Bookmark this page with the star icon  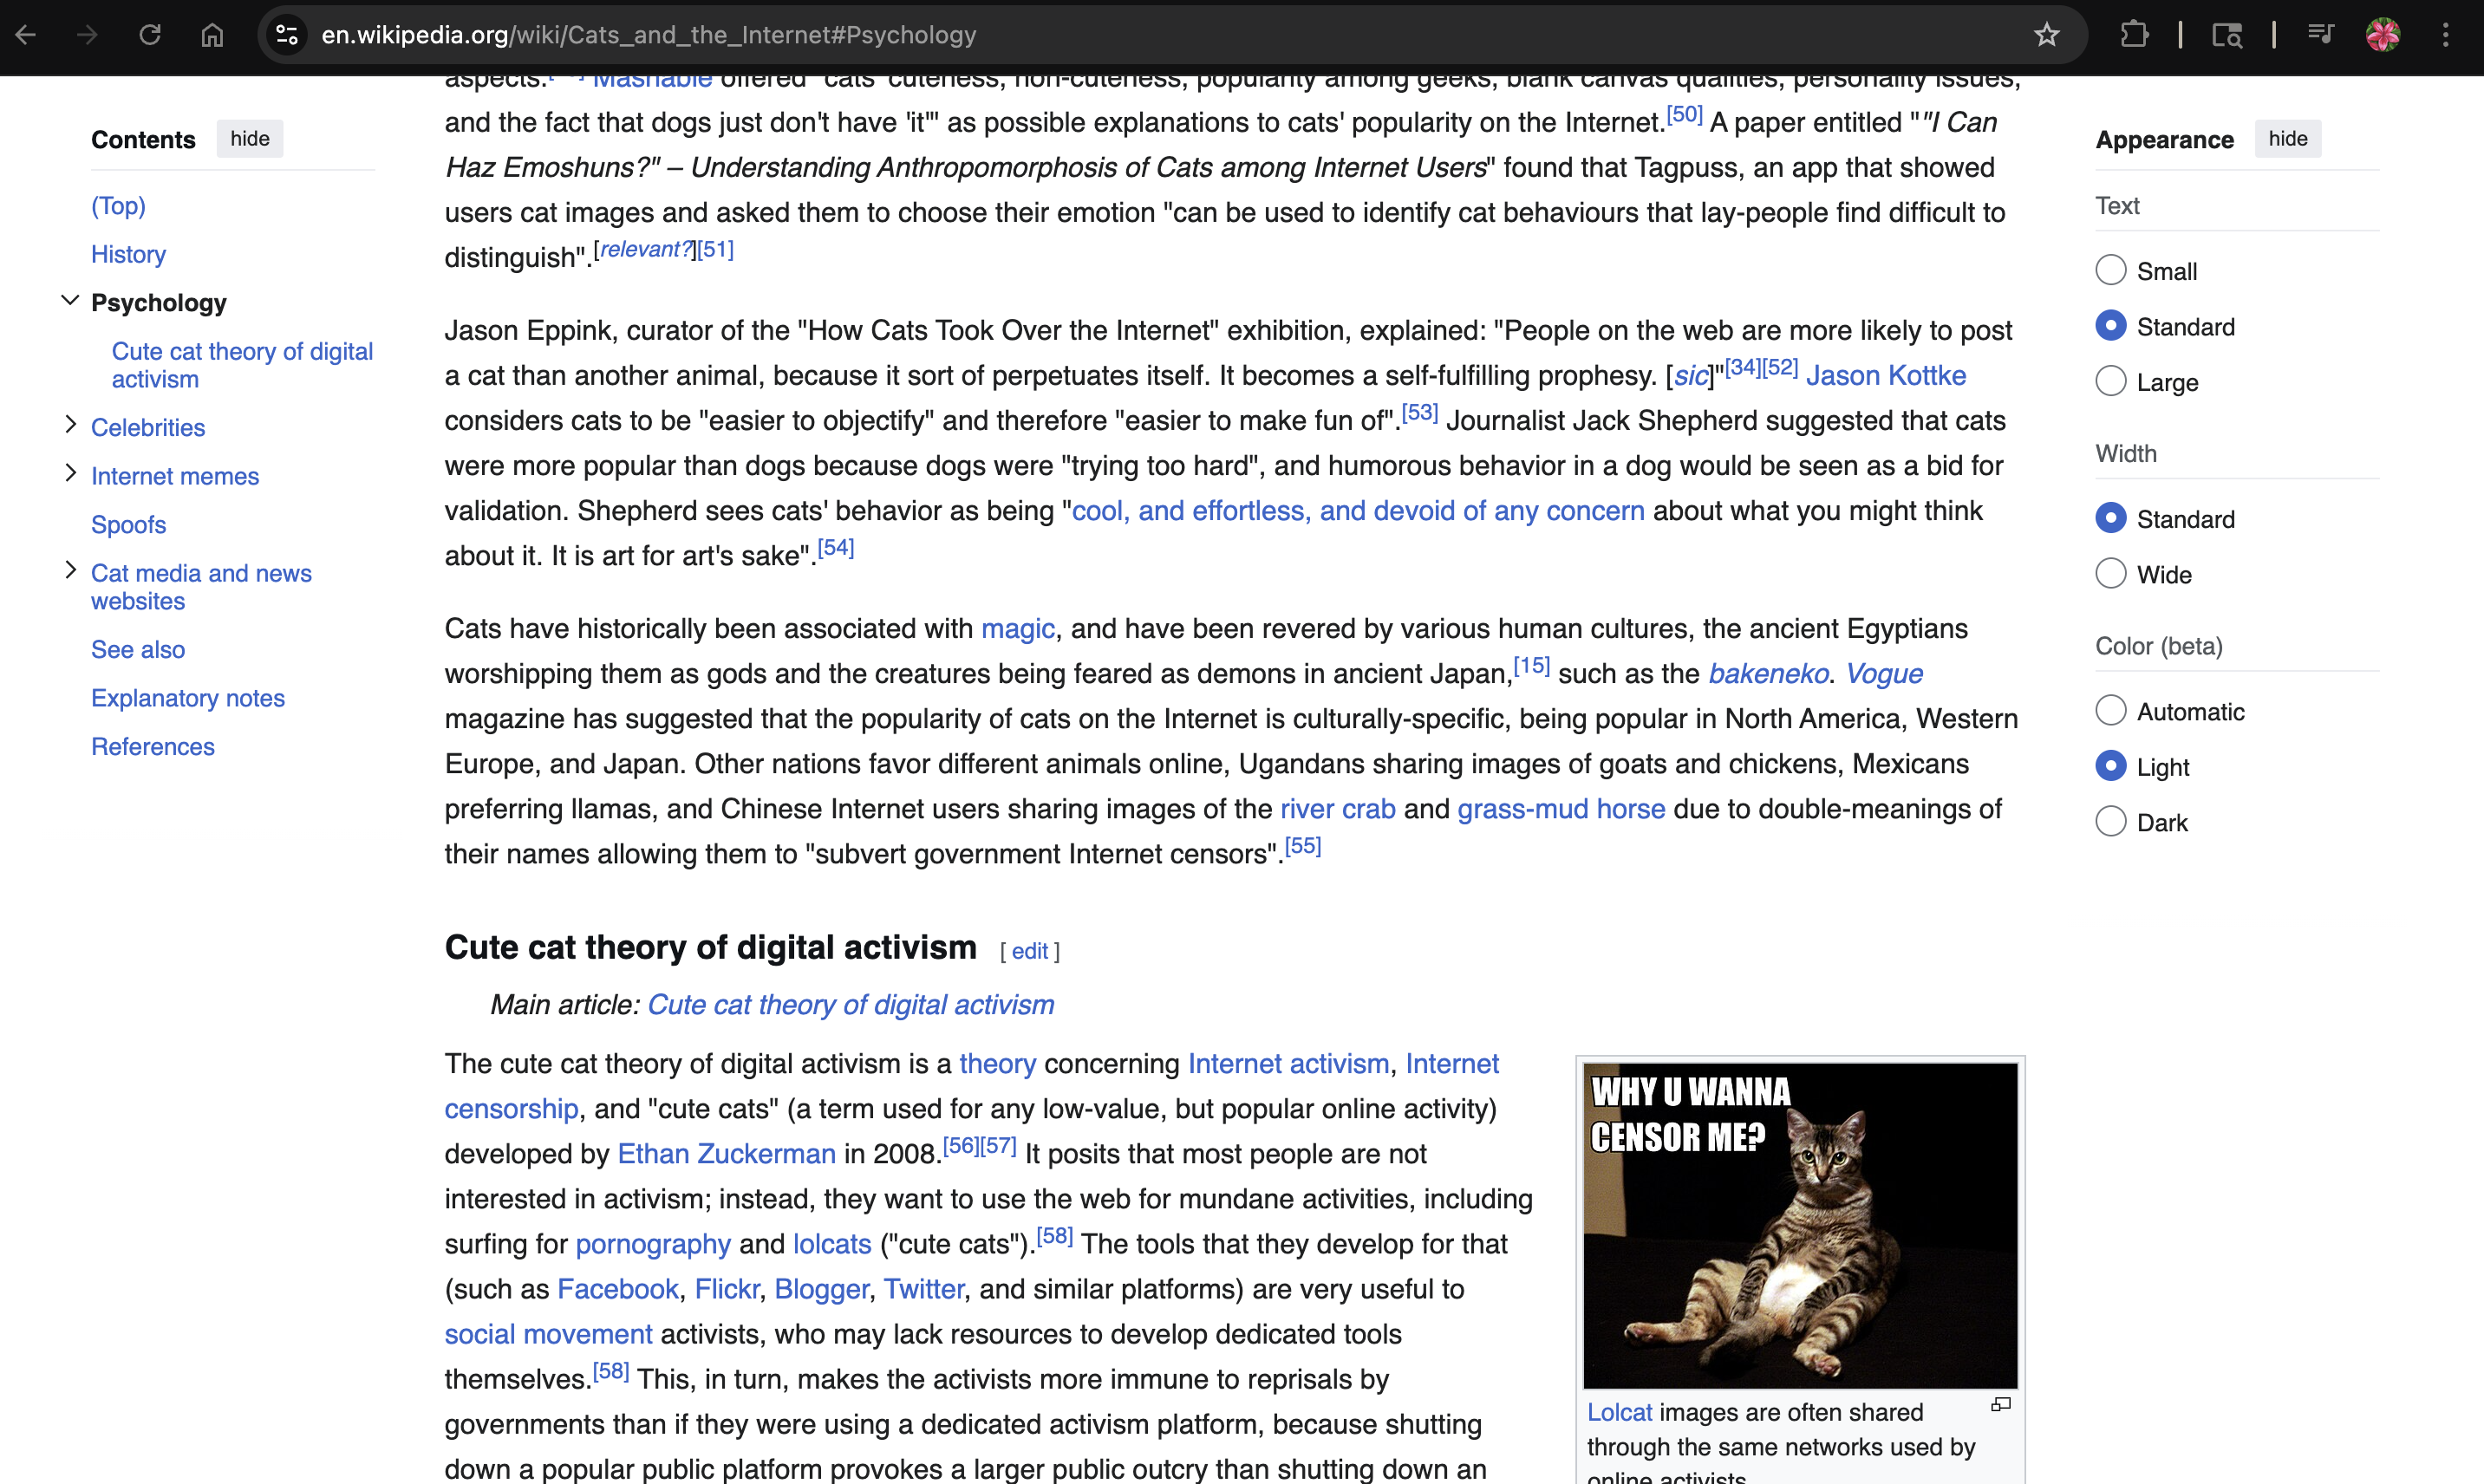point(2046,35)
